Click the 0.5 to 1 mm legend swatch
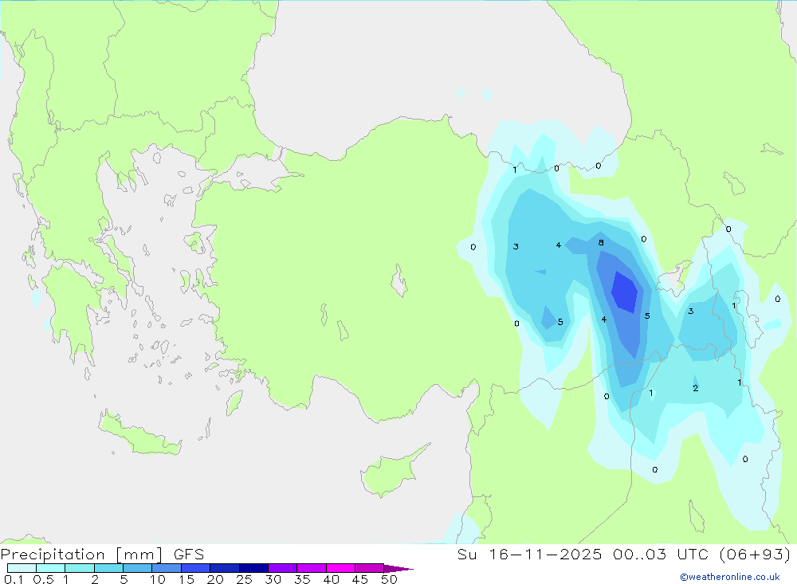Screen dimensions: 797x584 pyautogui.click(x=50, y=568)
